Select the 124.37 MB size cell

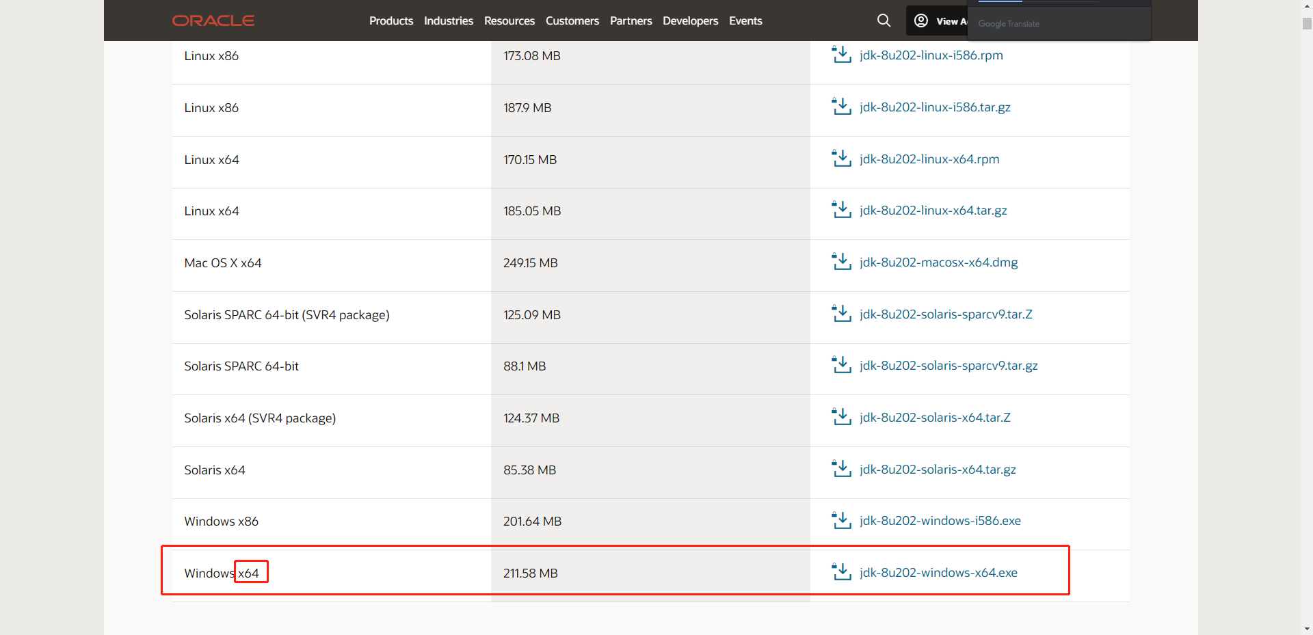click(x=650, y=421)
